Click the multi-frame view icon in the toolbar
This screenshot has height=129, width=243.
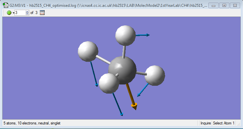coord(42,13)
